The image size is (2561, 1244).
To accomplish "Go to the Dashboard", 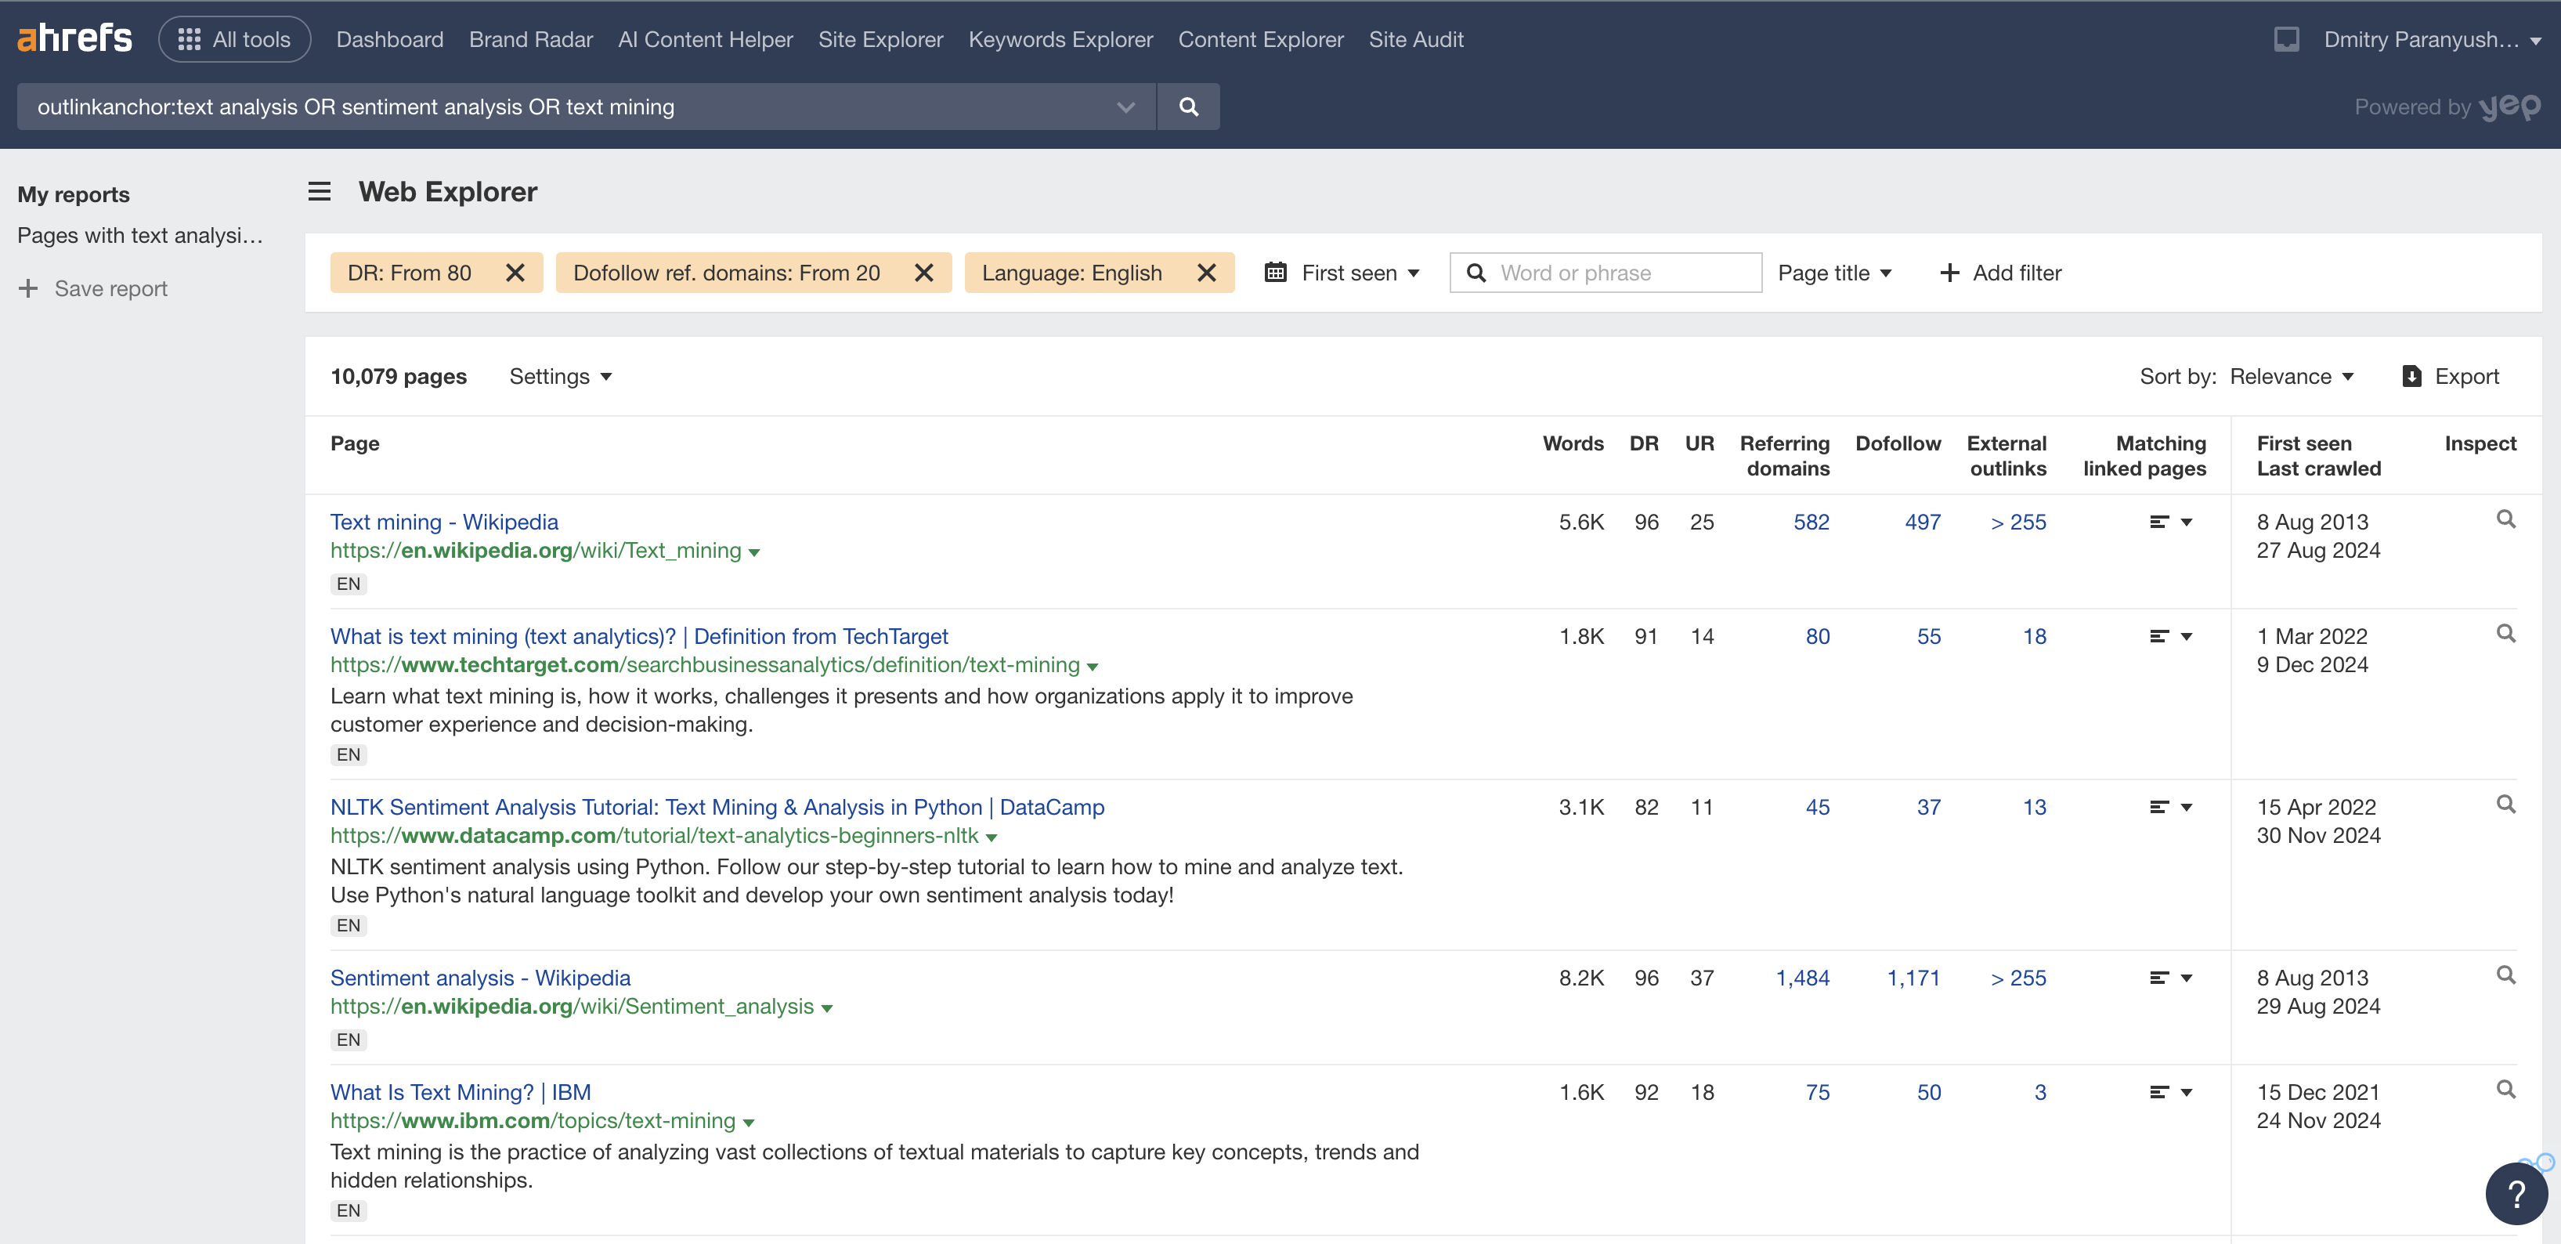I will 390,39.
